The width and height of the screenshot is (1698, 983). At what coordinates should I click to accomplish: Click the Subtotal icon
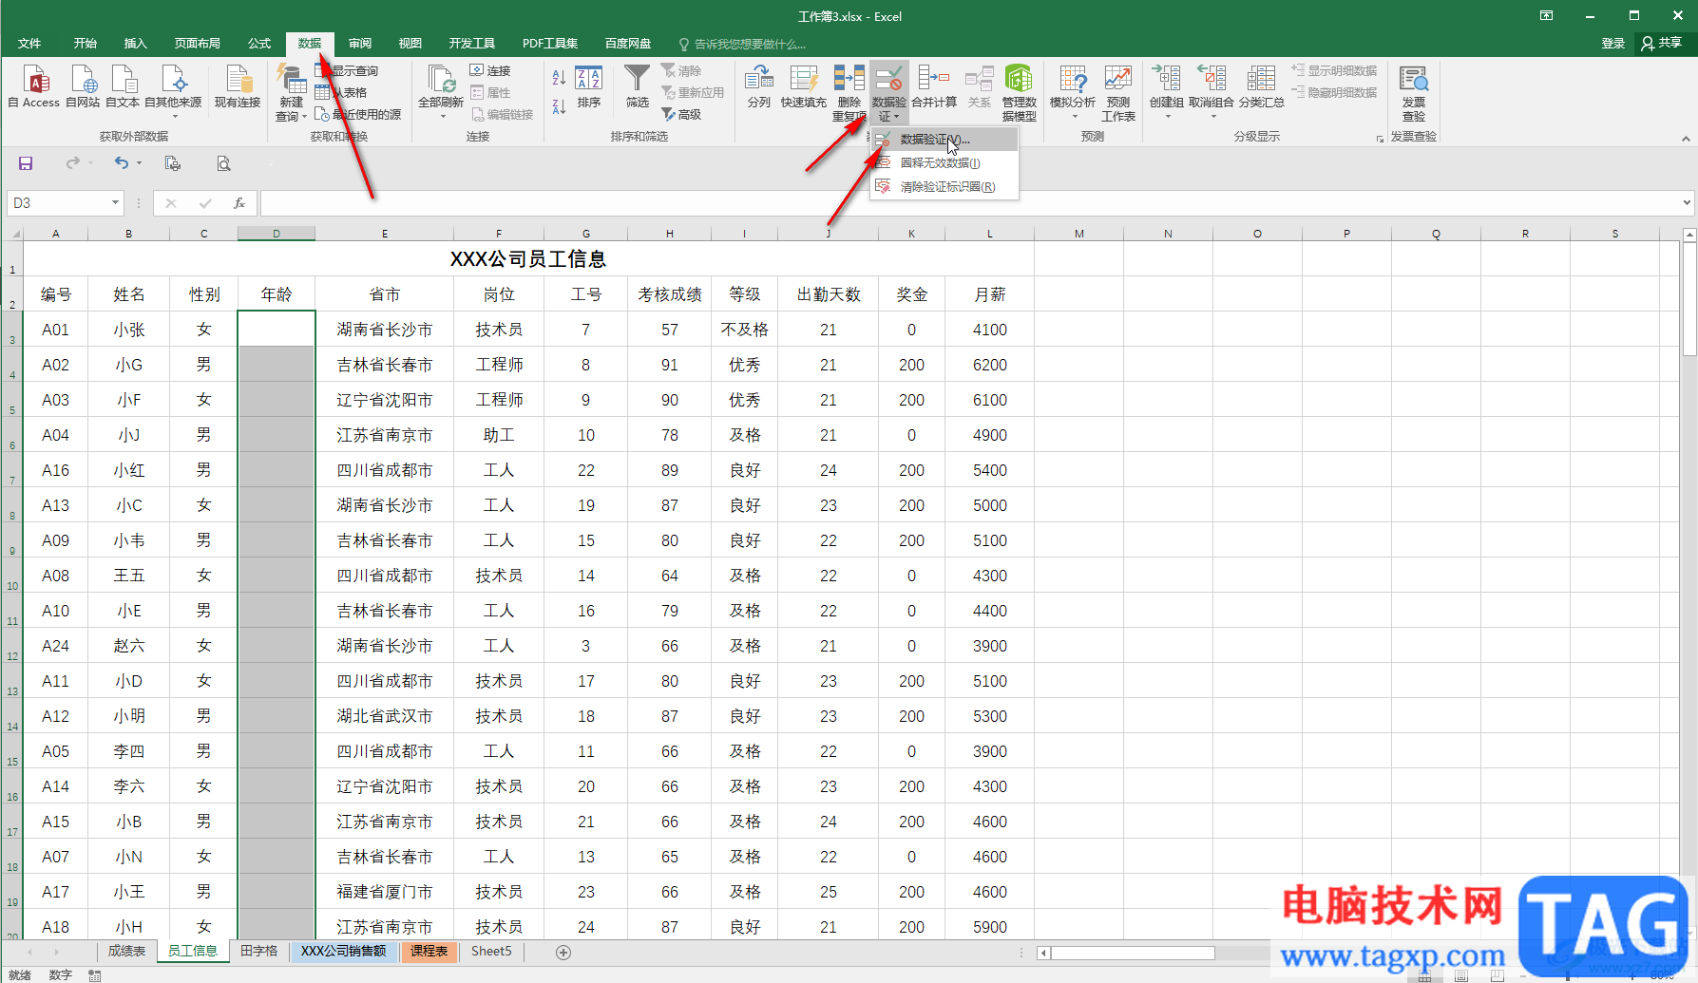tap(1262, 86)
